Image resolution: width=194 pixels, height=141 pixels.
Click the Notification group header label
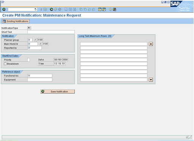pos(8,36)
